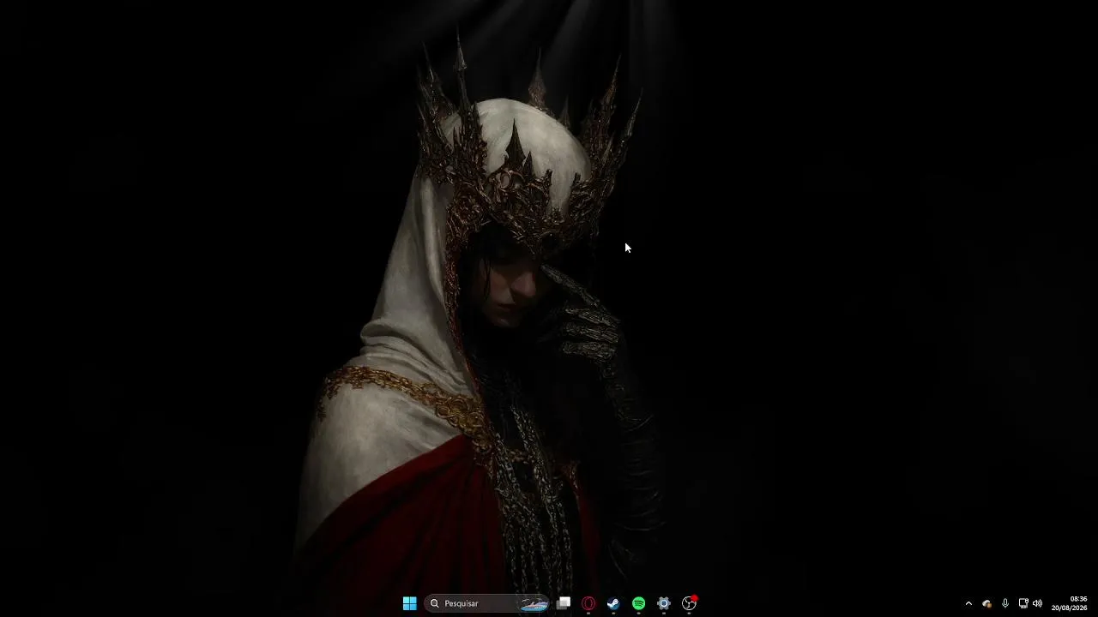Image resolution: width=1098 pixels, height=617 pixels.
Task: Open the Settings gear app
Action: click(664, 603)
